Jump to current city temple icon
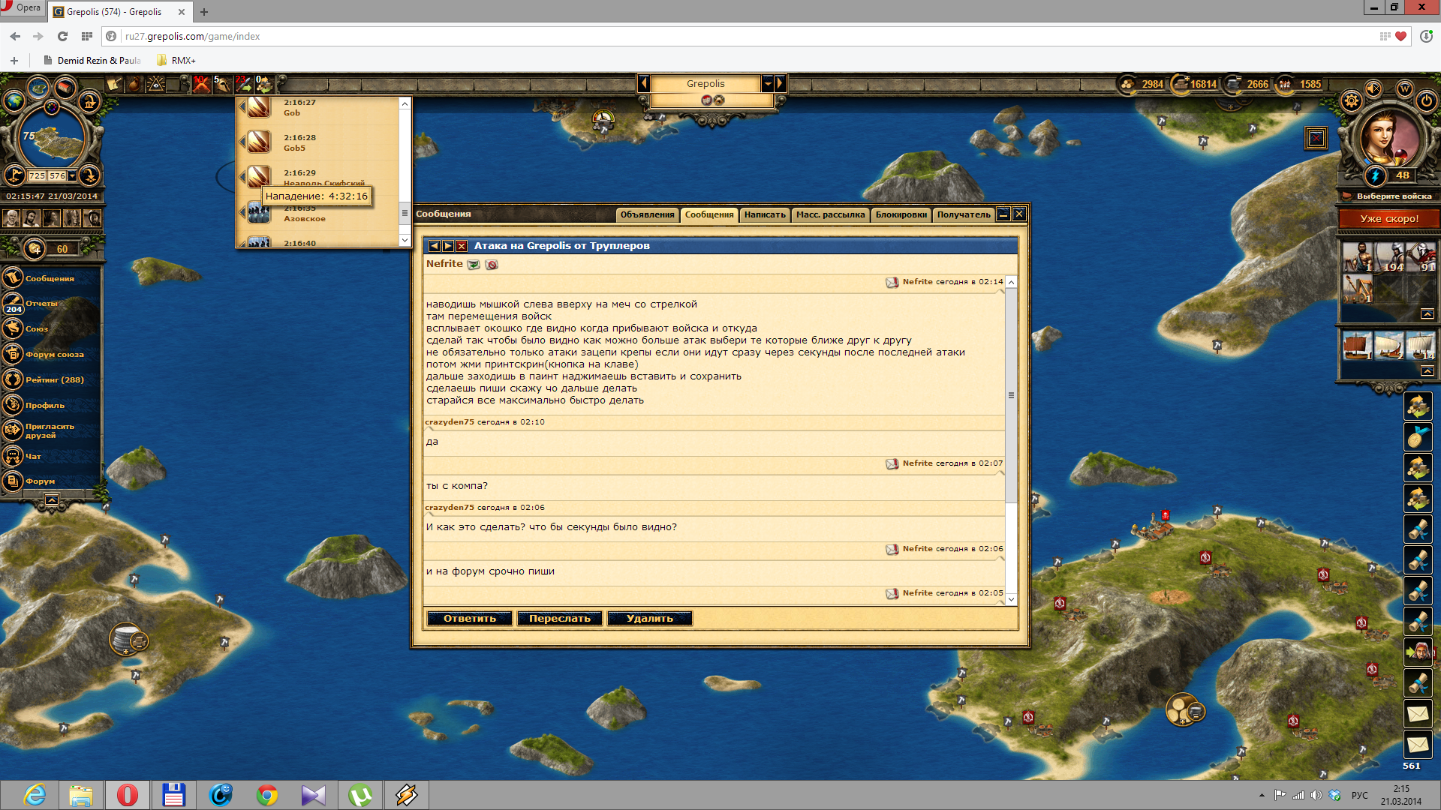1441x810 pixels. tap(89, 100)
